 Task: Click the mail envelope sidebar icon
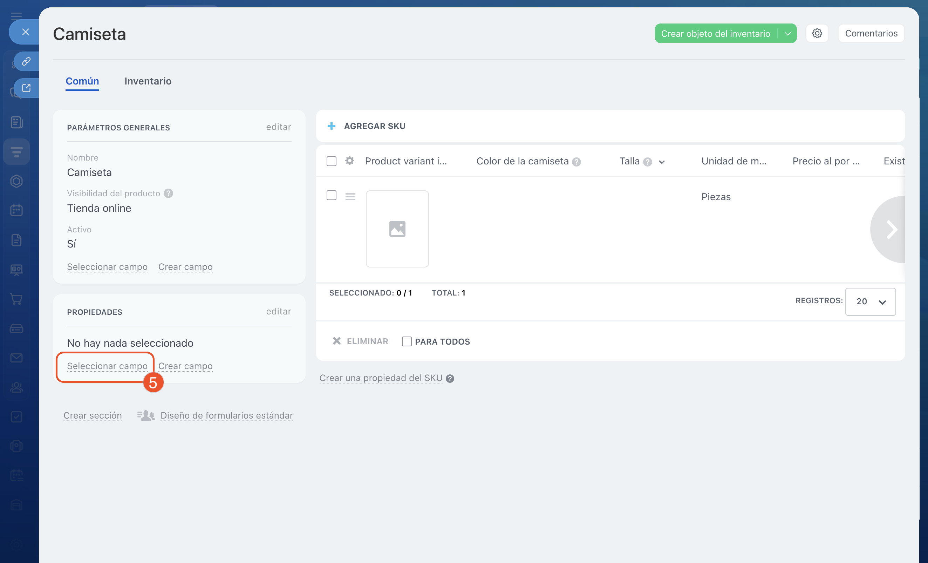coord(16,358)
